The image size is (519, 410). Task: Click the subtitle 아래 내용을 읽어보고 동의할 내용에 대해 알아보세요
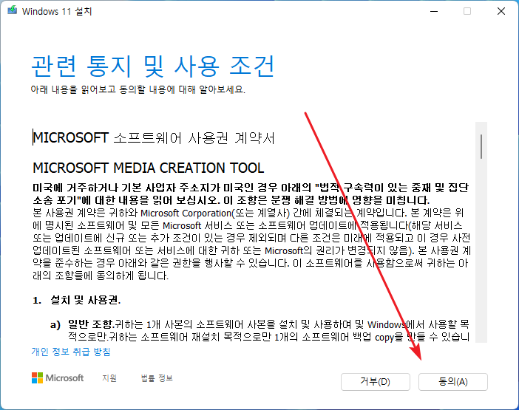click(138, 89)
